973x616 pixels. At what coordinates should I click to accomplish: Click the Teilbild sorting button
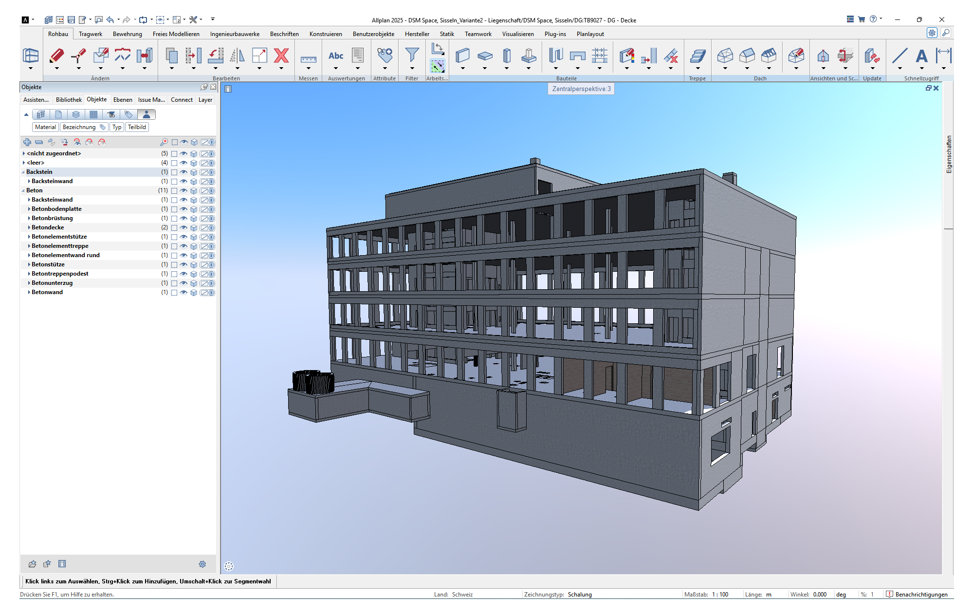(137, 127)
